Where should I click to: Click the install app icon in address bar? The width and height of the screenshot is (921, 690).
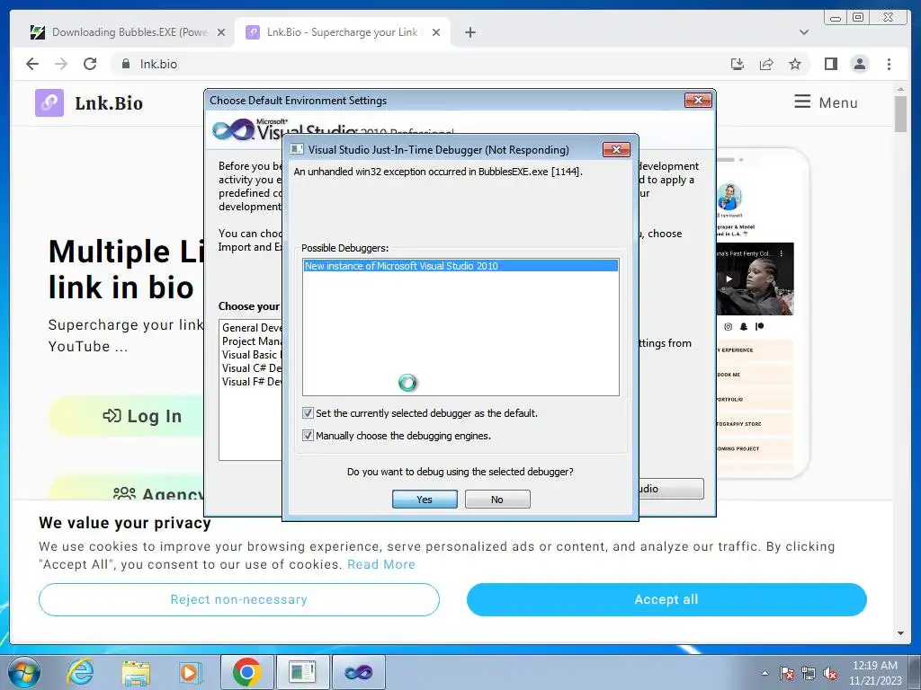738,64
